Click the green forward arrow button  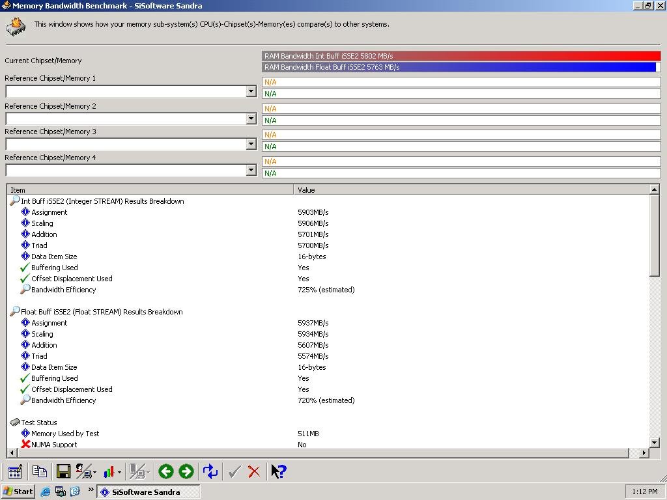click(186, 471)
